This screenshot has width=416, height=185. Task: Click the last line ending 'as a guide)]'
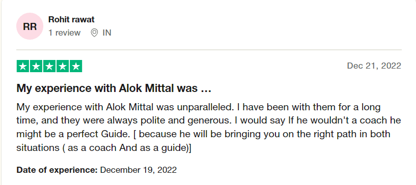(x=104, y=147)
